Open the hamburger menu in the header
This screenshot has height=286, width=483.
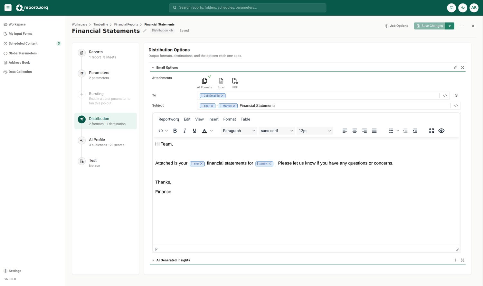8,8
